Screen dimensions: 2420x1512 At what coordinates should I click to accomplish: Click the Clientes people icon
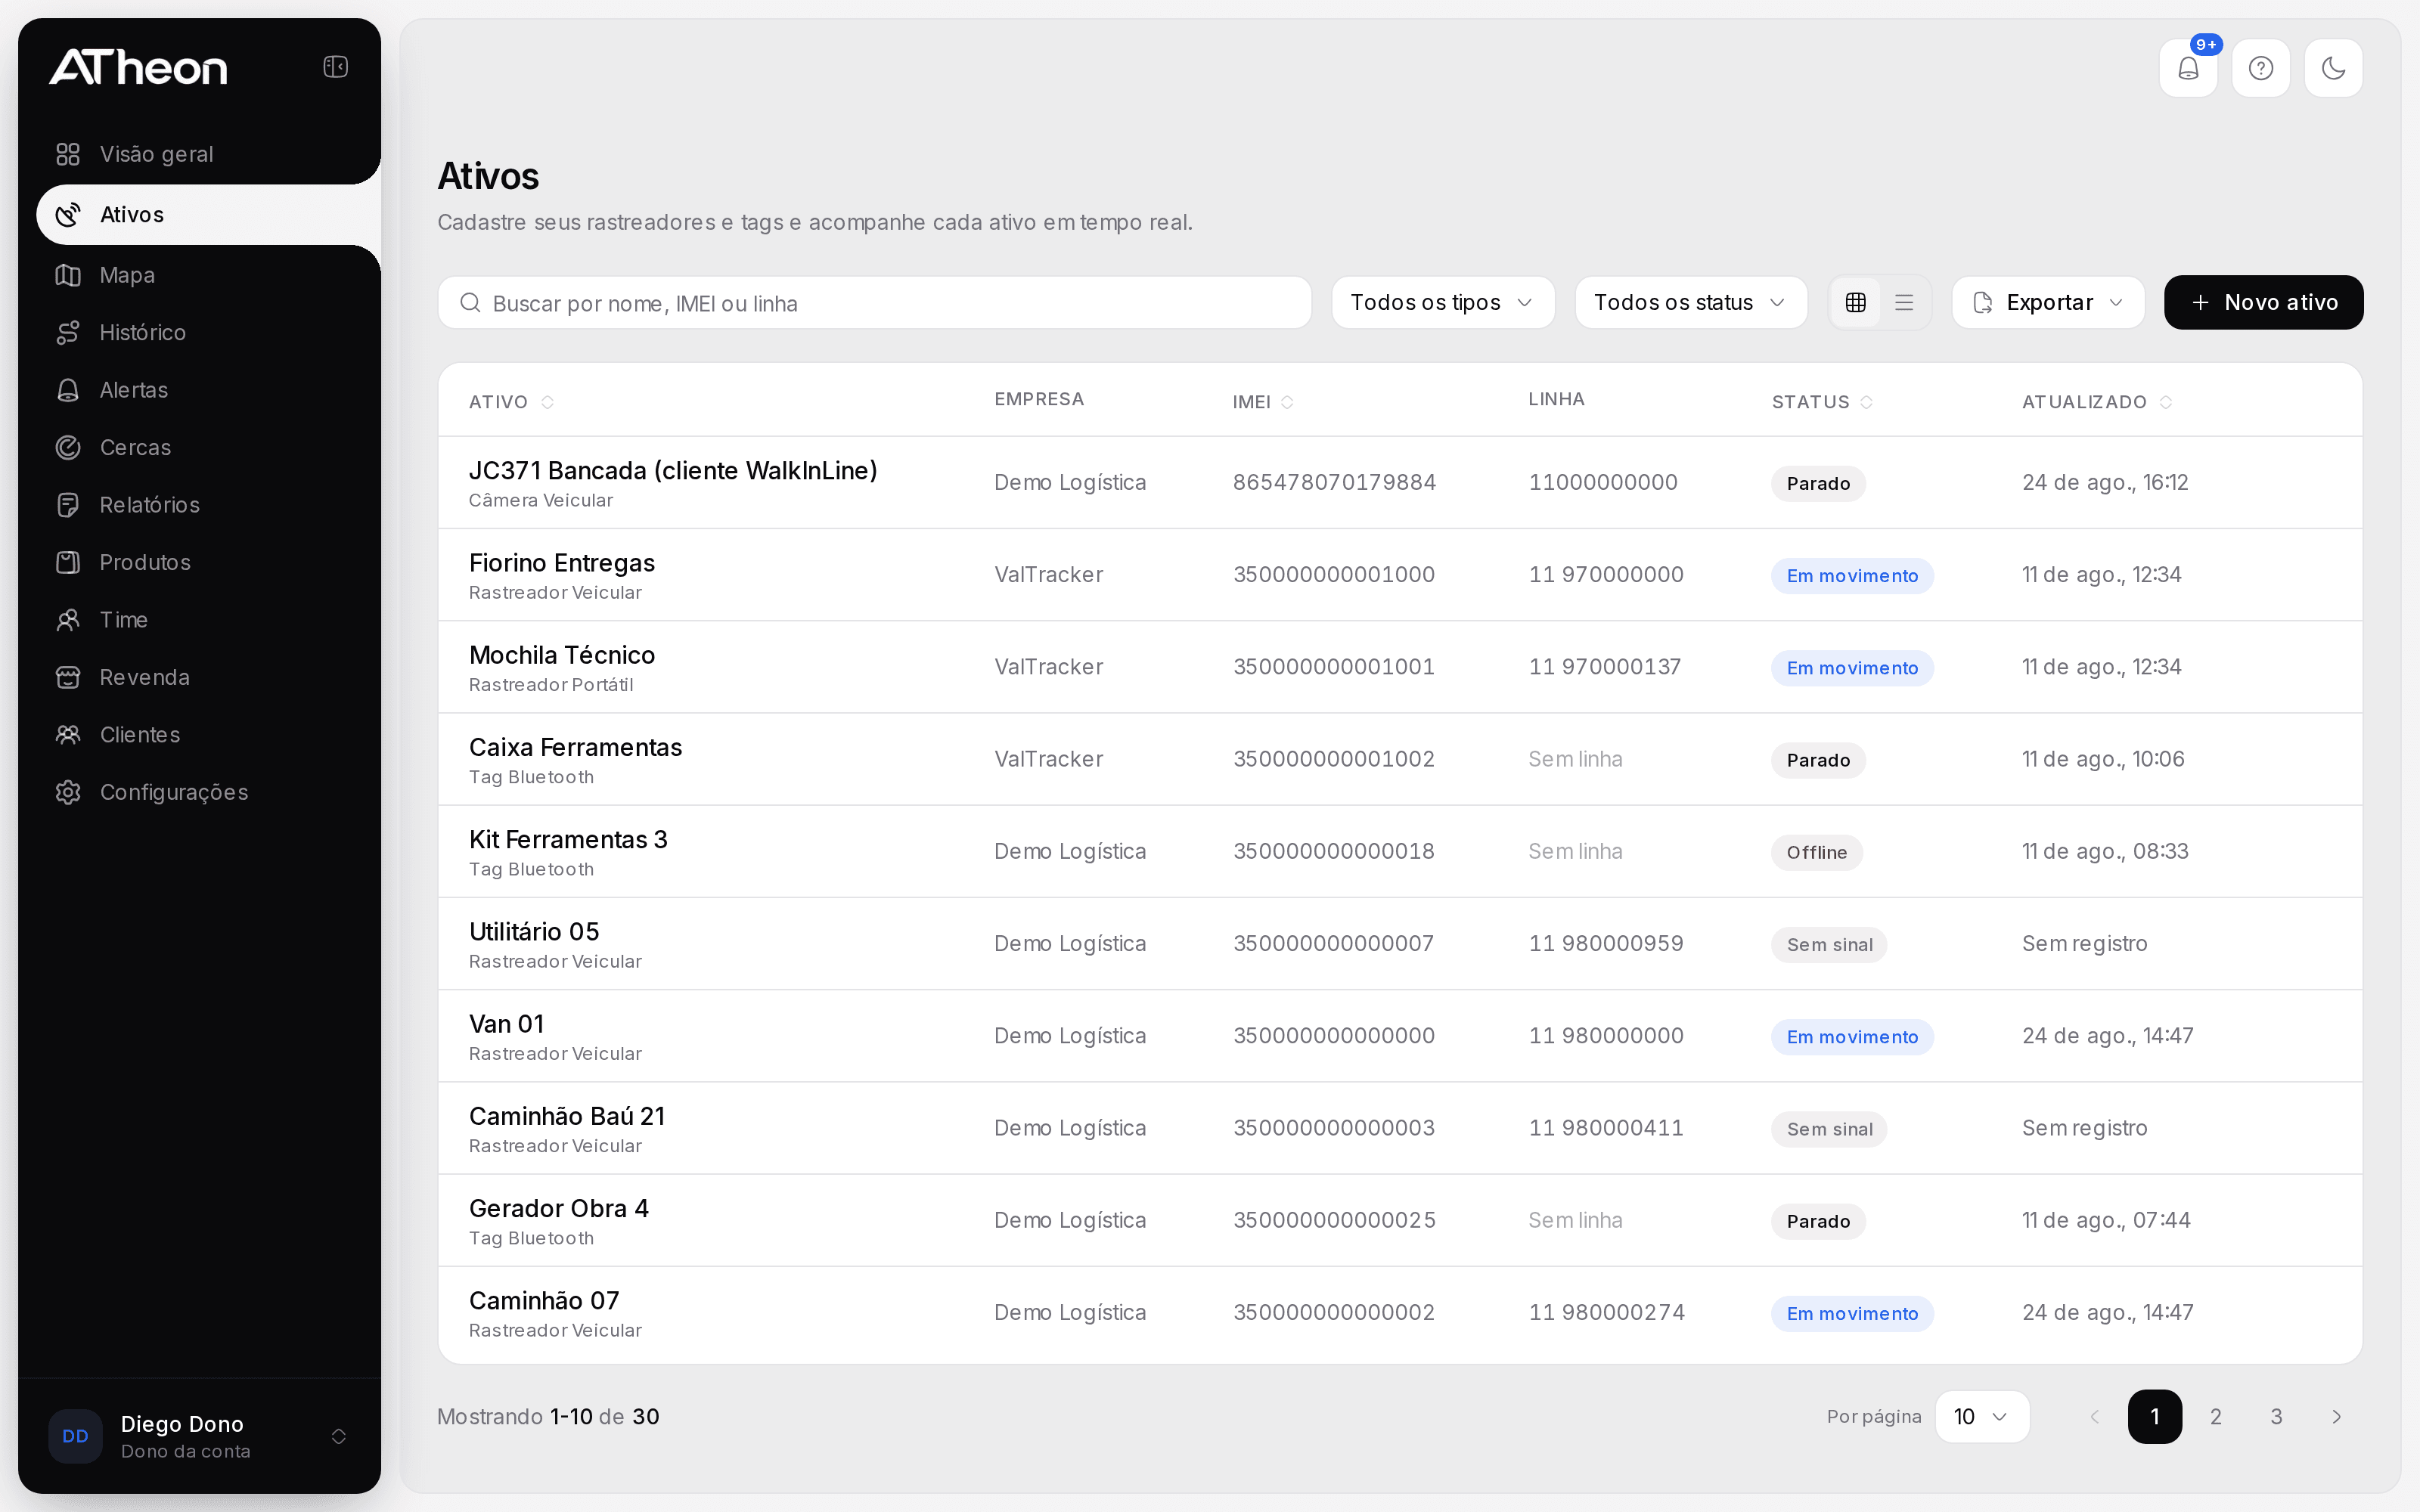coord(68,735)
